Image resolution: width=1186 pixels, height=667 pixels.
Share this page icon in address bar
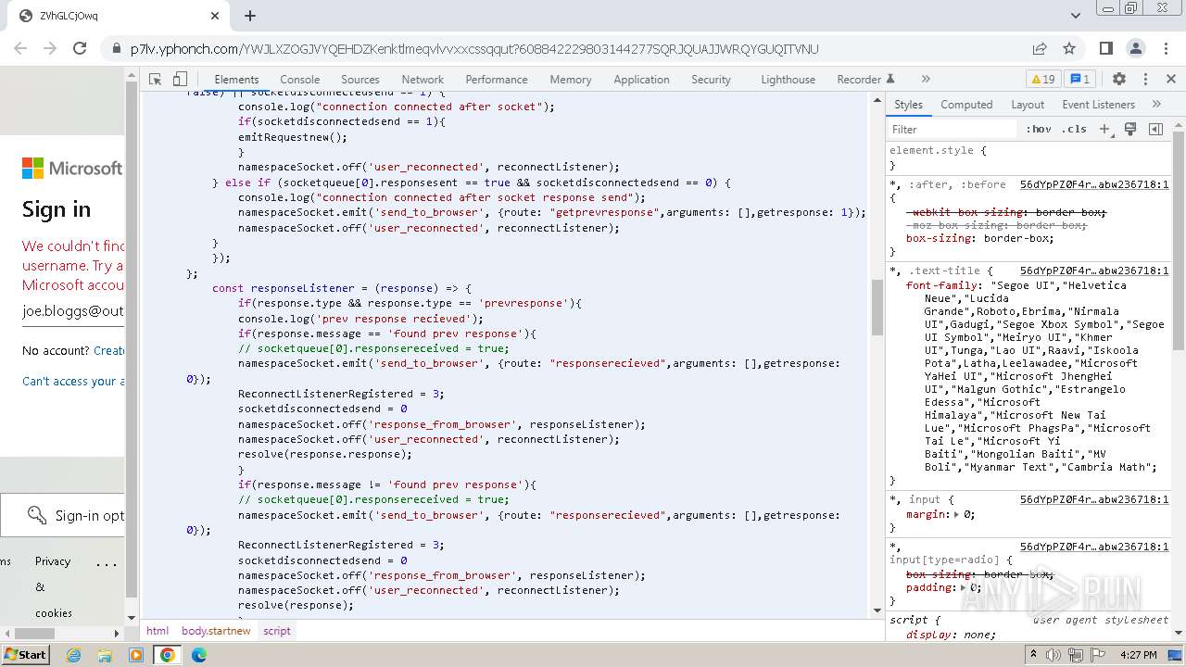click(1040, 49)
